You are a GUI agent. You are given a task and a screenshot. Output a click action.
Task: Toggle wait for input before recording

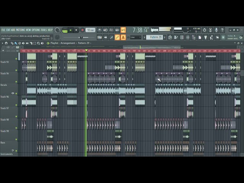pos(105,30)
